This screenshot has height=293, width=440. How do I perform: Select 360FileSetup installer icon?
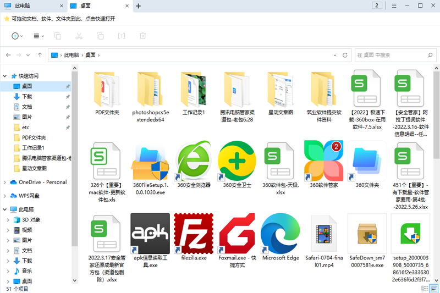click(x=150, y=160)
